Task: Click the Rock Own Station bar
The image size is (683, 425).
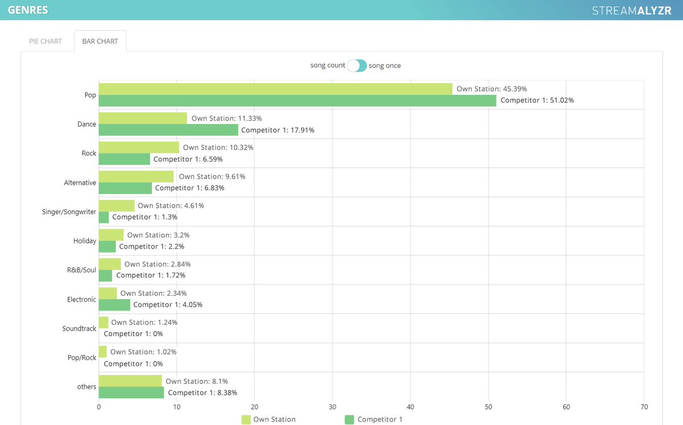Action: [139, 147]
